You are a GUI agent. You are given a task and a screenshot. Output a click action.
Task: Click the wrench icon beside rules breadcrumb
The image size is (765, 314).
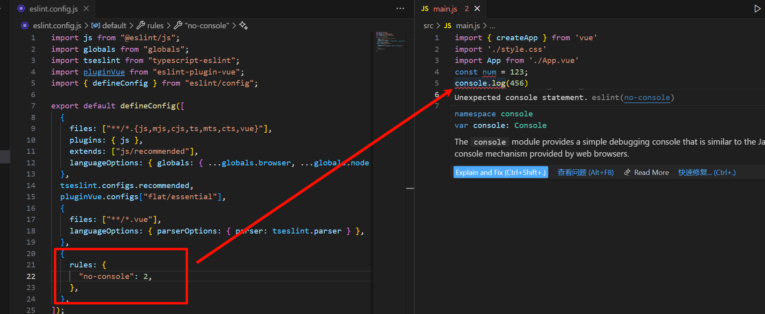click(141, 26)
